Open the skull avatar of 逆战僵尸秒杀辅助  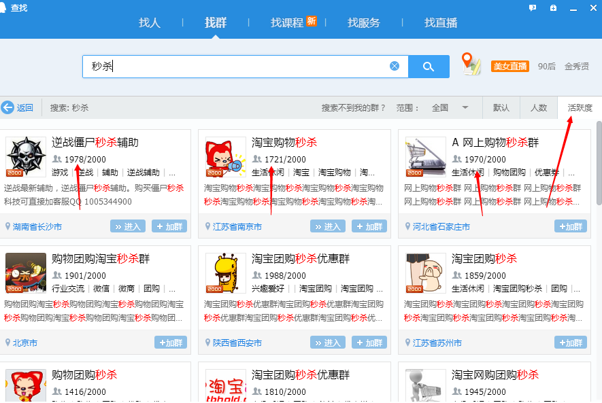[x=26, y=156]
